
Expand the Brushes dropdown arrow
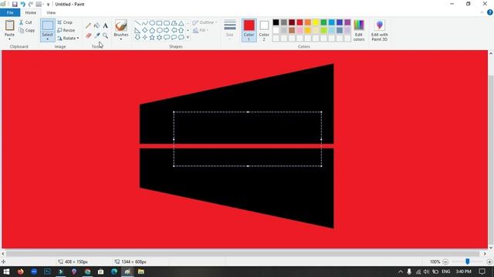121,39
